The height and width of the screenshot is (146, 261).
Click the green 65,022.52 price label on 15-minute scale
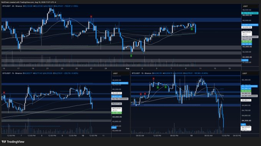point(246,91)
